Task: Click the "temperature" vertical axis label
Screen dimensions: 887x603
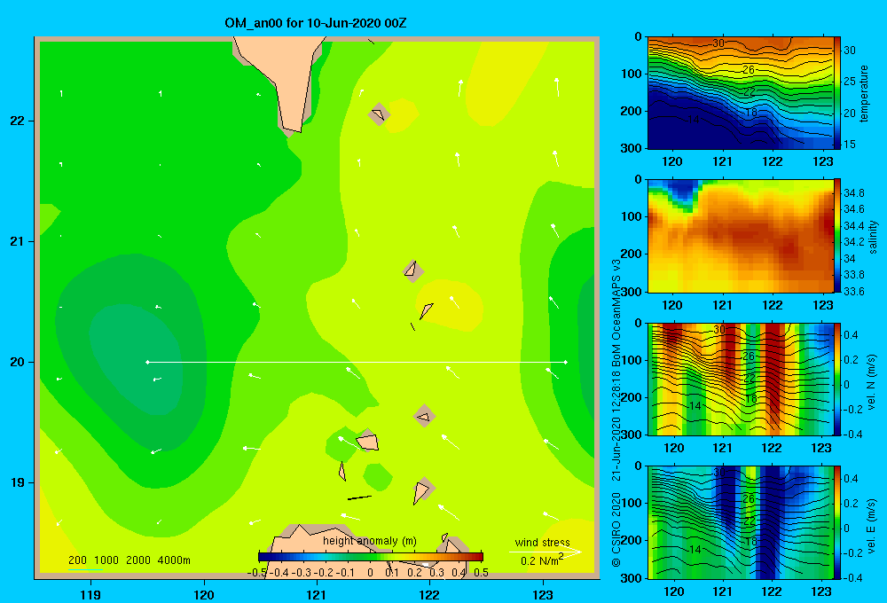Action: [864, 94]
